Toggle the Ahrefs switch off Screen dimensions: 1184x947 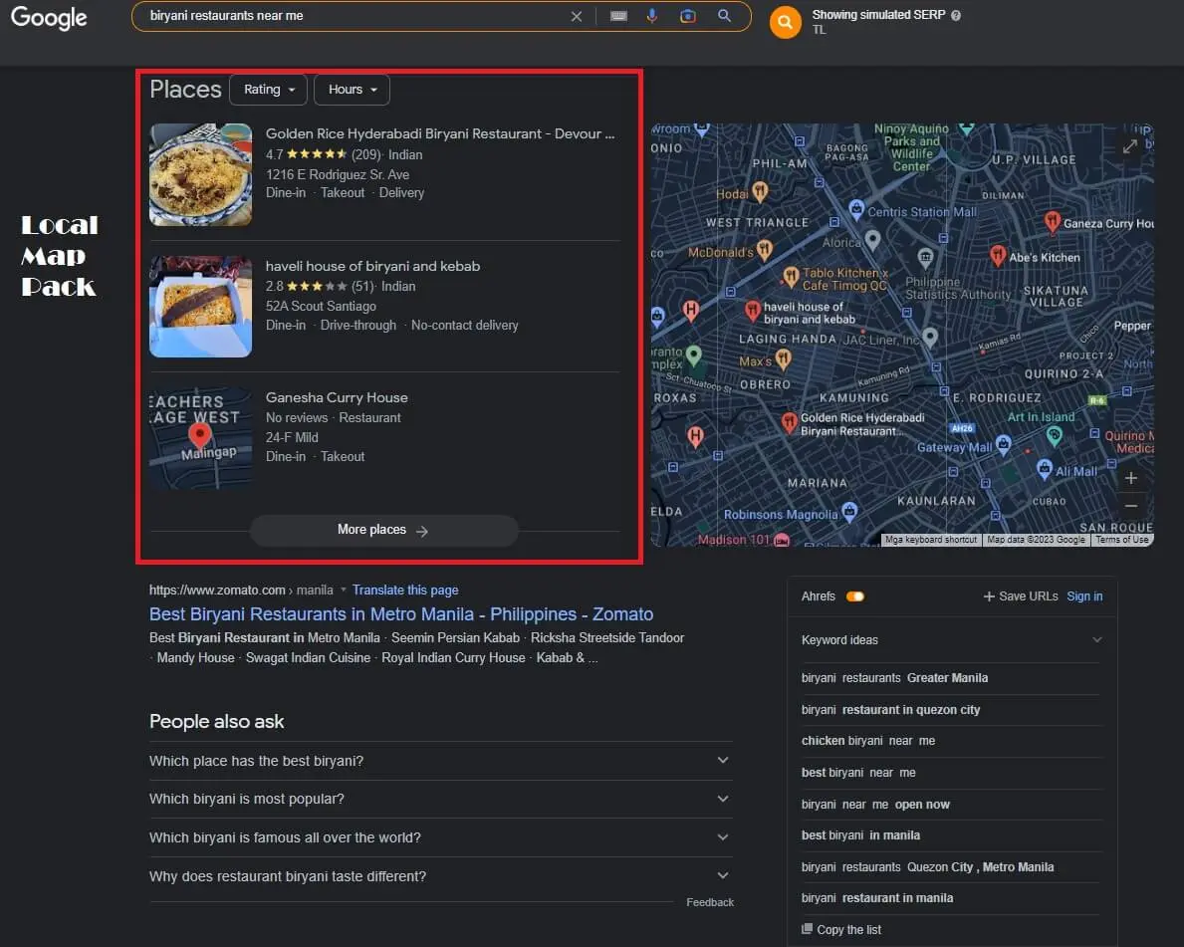click(x=854, y=596)
